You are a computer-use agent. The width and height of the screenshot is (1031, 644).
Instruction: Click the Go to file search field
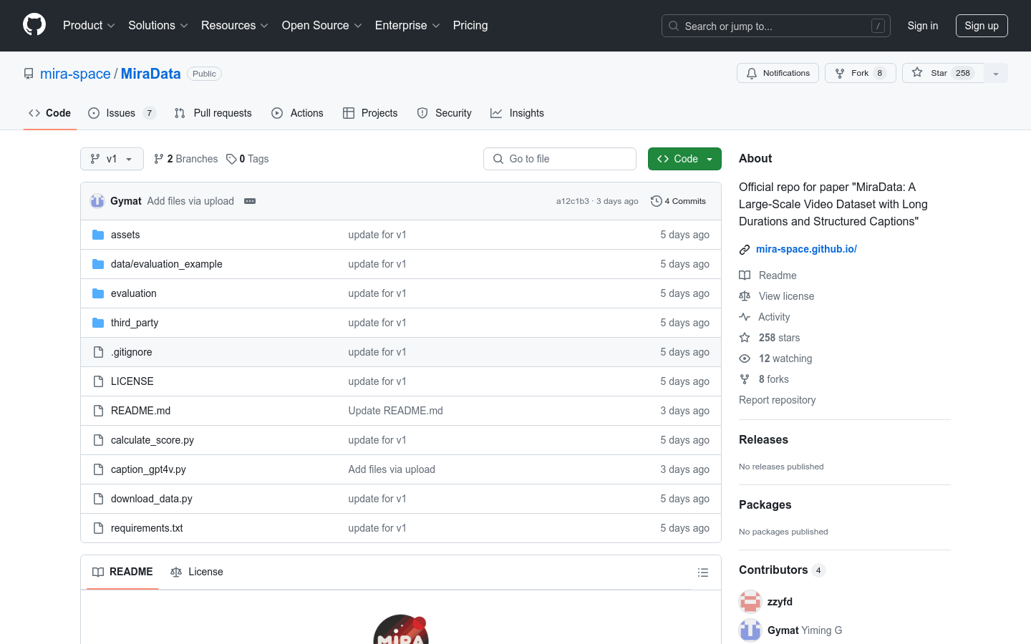tap(560, 159)
